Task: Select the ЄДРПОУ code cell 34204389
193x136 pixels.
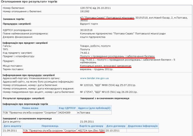Action: (65, 112)
